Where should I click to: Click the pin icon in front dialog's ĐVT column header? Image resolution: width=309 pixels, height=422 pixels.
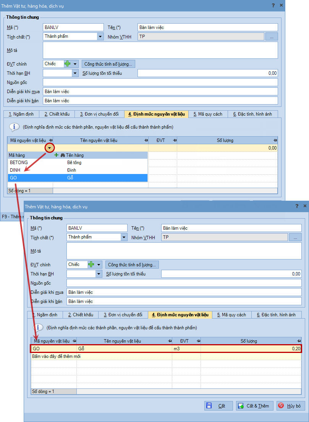click(197, 341)
